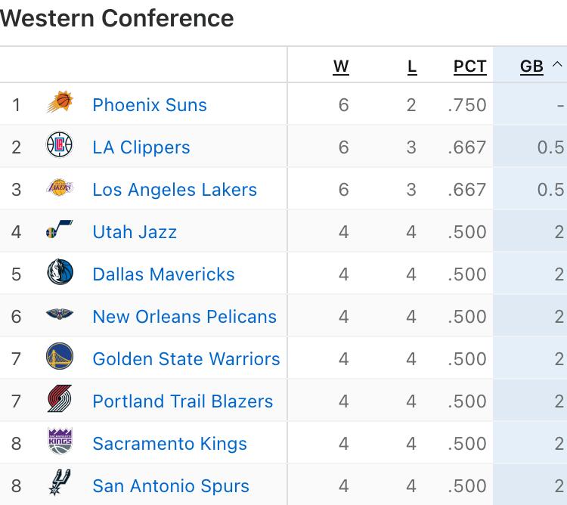Image resolution: width=567 pixels, height=505 pixels.
Task: Sort standings by PCT column header
Action: (469, 67)
